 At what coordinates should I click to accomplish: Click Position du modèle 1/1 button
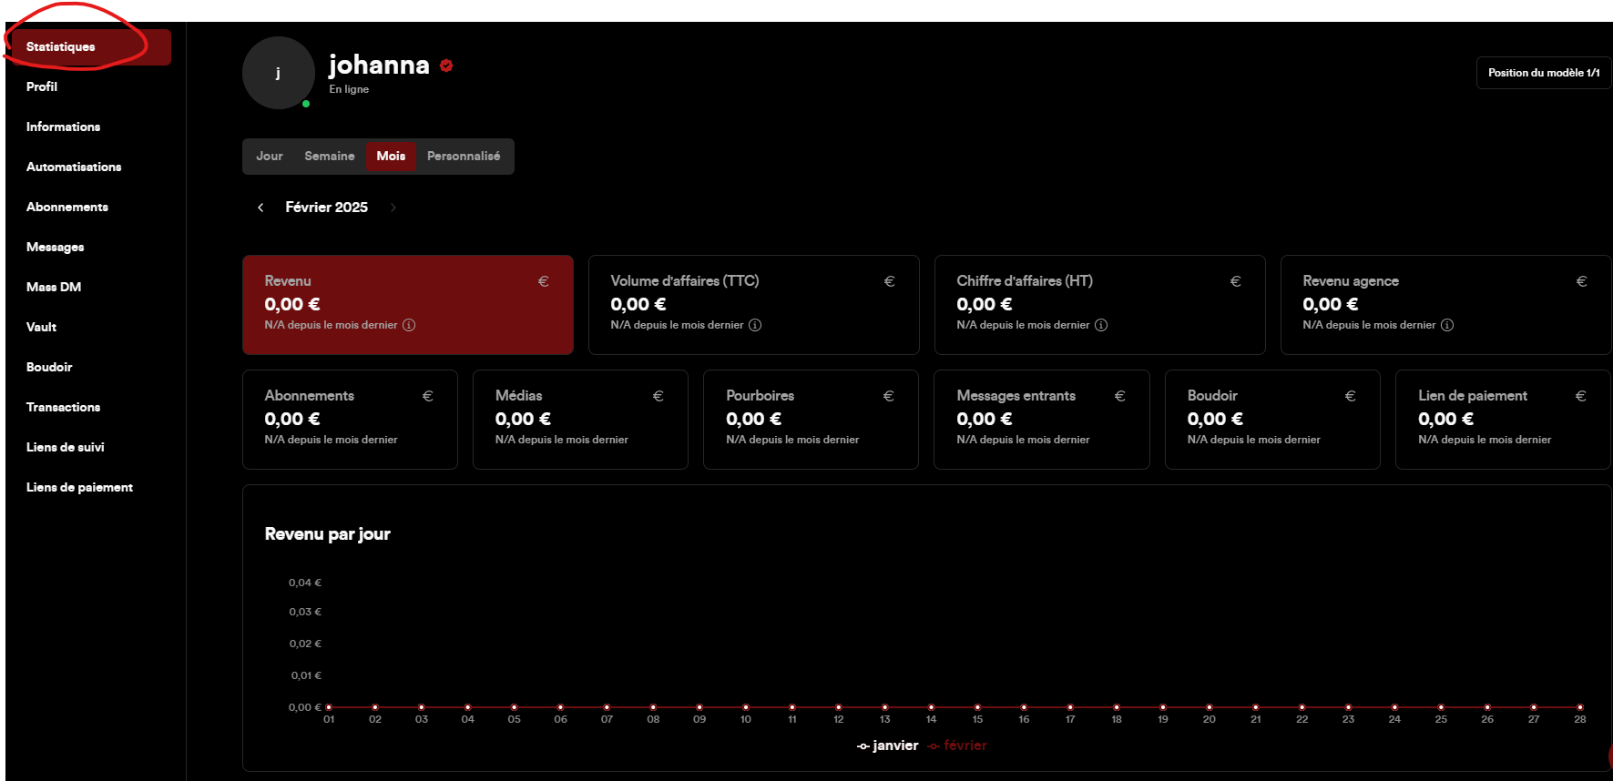tap(1544, 73)
